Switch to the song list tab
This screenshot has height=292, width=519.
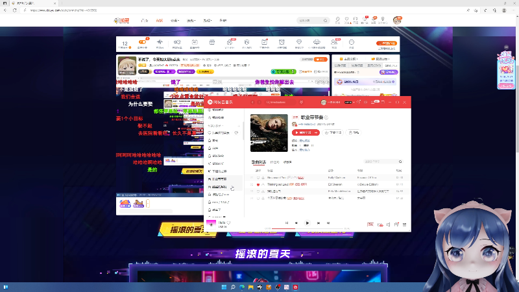coord(258,162)
